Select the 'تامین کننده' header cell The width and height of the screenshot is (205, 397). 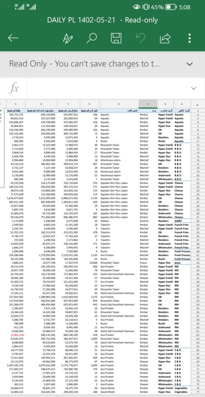[119, 111]
